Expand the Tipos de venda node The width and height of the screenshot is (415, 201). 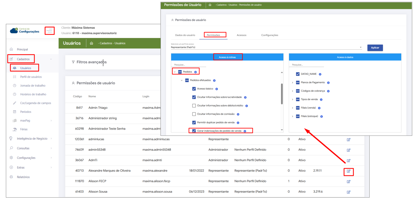(292, 99)
